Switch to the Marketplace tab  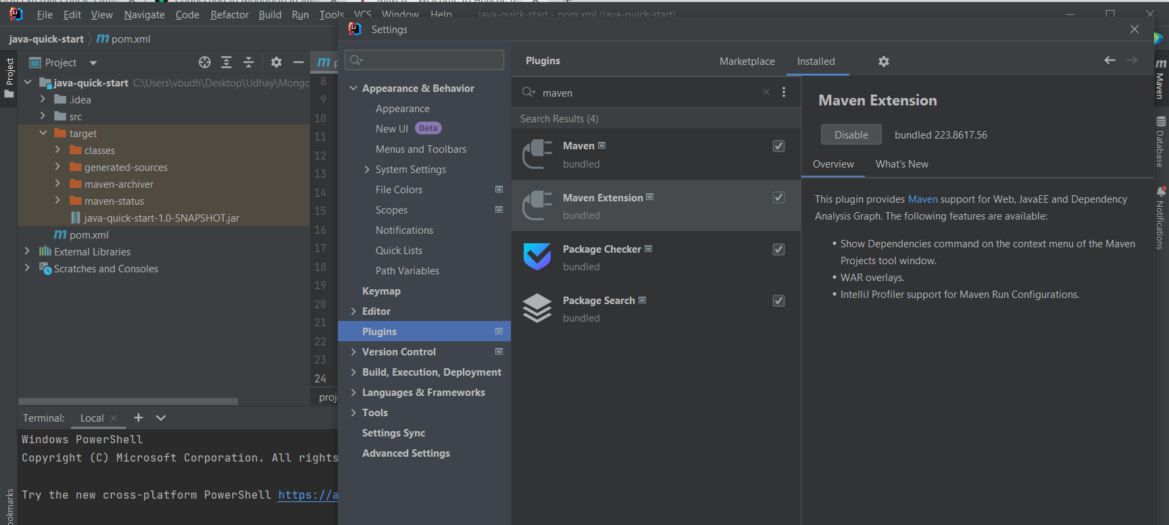tap(747, 61)
